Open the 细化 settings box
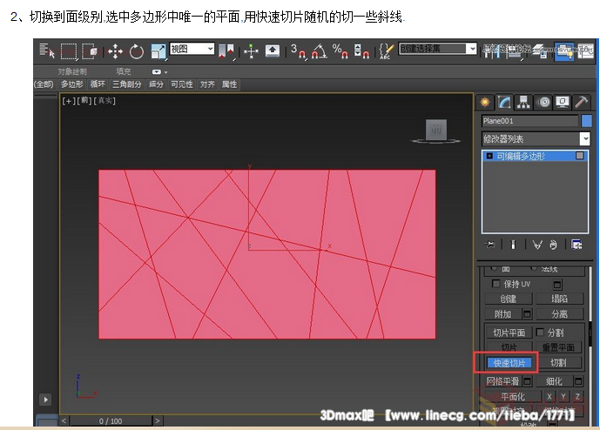 pos(578,381)
